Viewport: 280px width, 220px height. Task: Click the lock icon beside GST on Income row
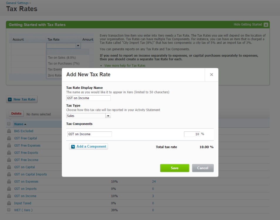[x=9, y=196]
